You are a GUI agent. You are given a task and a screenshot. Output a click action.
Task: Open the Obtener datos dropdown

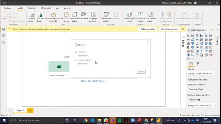click(x=31, y=17)
